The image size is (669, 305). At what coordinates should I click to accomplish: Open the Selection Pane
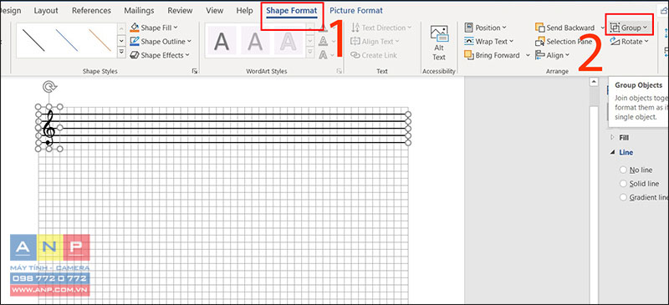pos(564,42)
